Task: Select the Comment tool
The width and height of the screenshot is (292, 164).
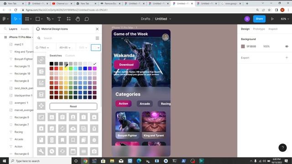Action: point(87,19)
